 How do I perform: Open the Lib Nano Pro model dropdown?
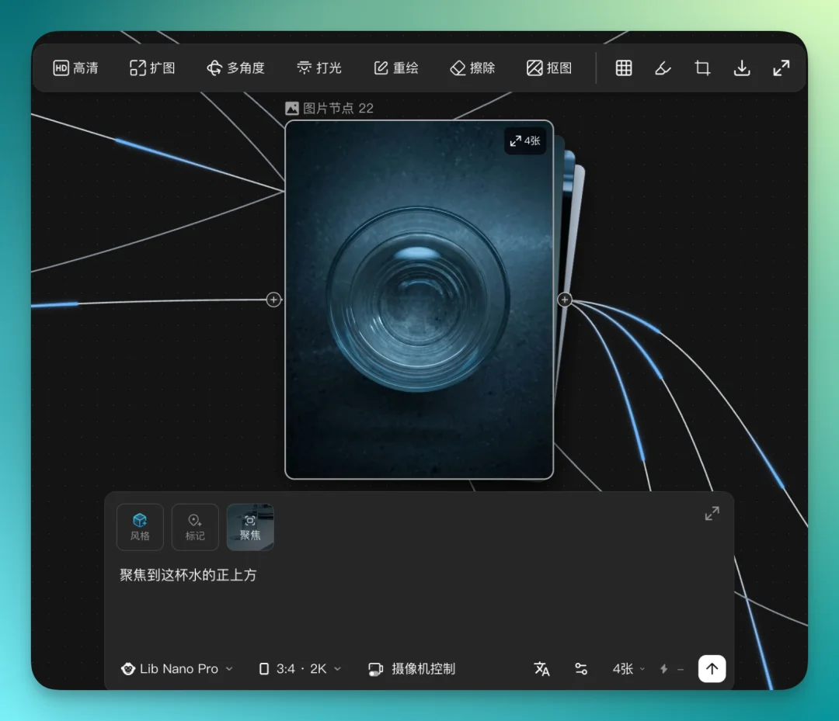(176, 668)
